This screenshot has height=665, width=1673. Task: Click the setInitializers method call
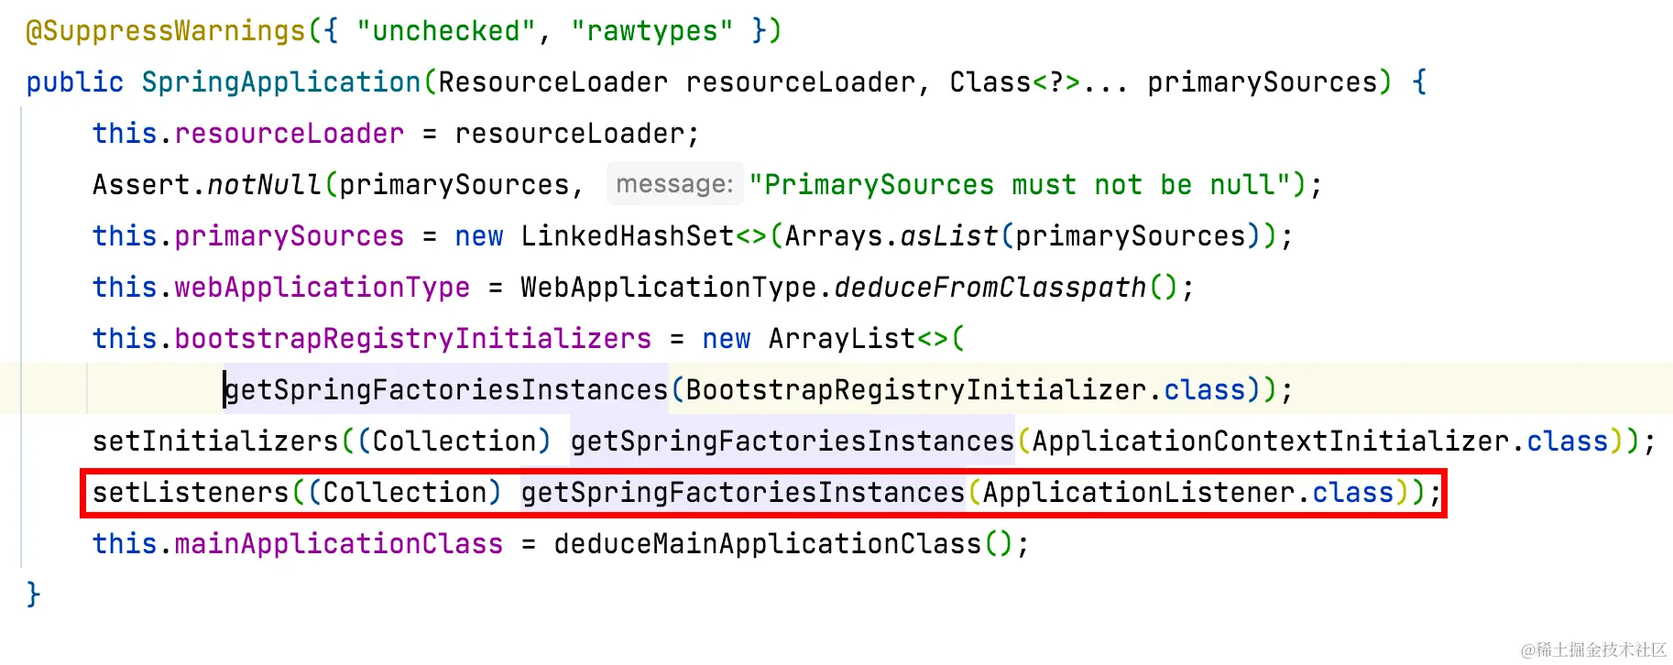pos(215,442)
